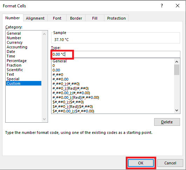Screen dimensions: 186x170
Task: Select Currency in the Category list
Action: (15, 42)
